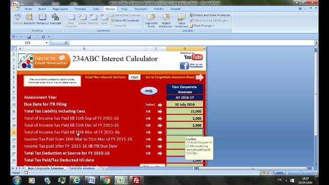Adjust the zoom slider
The image size is (329, 185).
301,173
